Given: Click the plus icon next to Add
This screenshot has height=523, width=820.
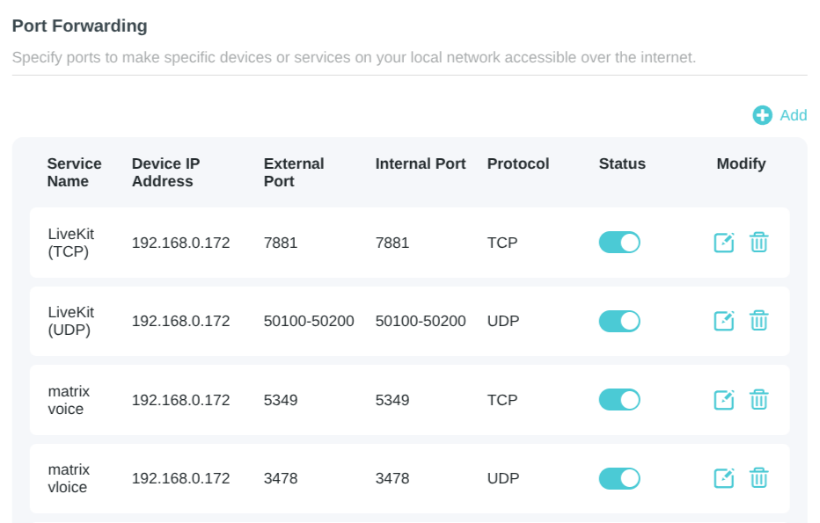Looking at the screenshot, I should click(762, 115).
